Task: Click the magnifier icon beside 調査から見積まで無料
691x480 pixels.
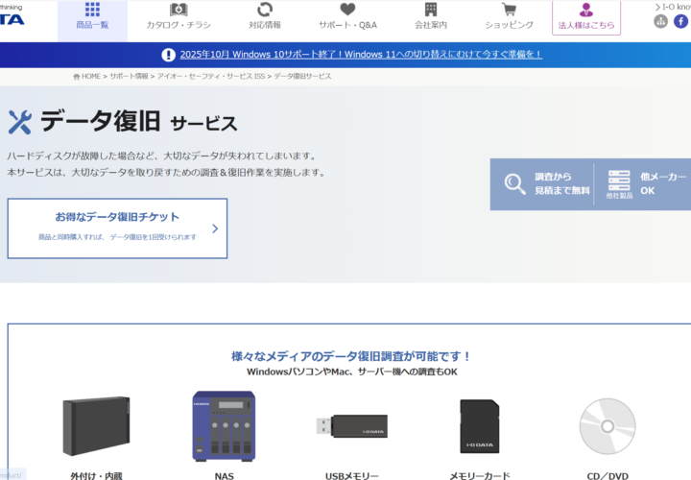Action: pyautogui.click(x=514, y=183)
